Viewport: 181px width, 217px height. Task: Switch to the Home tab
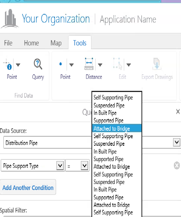point(32,43)
